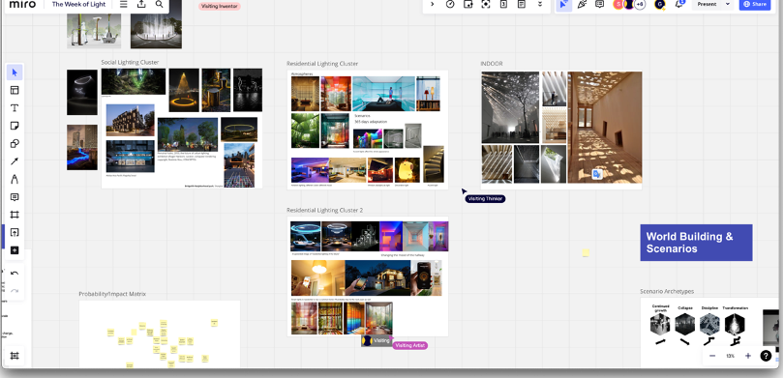Toggle the frames panel at bottom left

[x=15, y=356]
